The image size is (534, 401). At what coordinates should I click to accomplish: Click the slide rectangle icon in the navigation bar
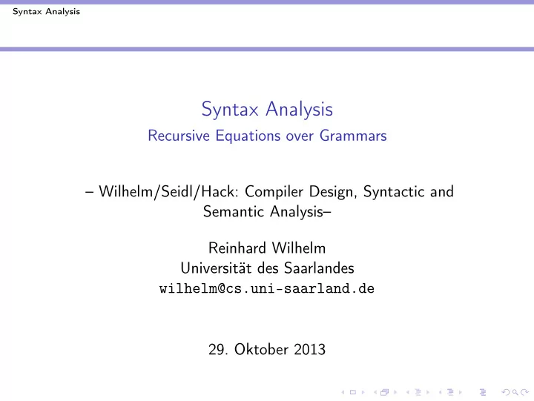click(x=353, y=392)
